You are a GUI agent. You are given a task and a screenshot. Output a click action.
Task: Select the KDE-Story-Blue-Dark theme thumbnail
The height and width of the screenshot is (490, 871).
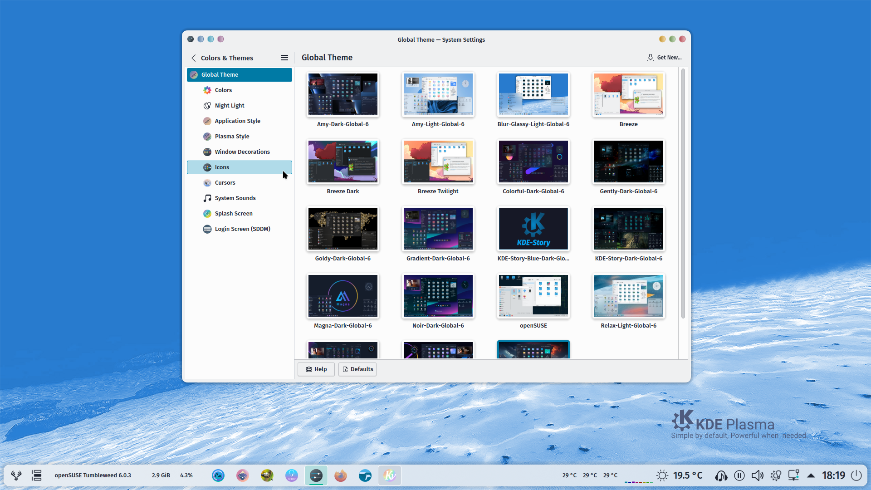coord(533,229)
